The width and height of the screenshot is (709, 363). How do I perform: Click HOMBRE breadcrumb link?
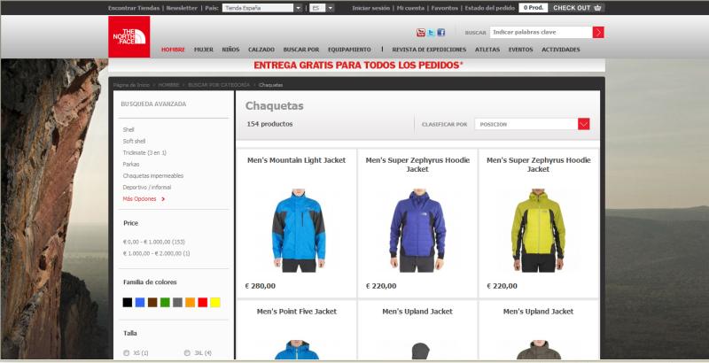click(x=168, y=85)
